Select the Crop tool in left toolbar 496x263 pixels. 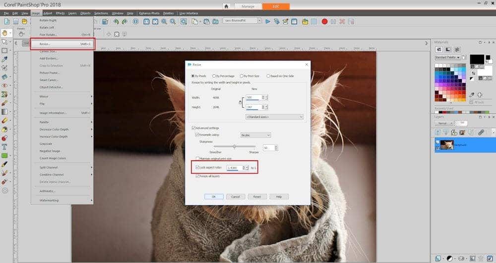coord(4,67)
